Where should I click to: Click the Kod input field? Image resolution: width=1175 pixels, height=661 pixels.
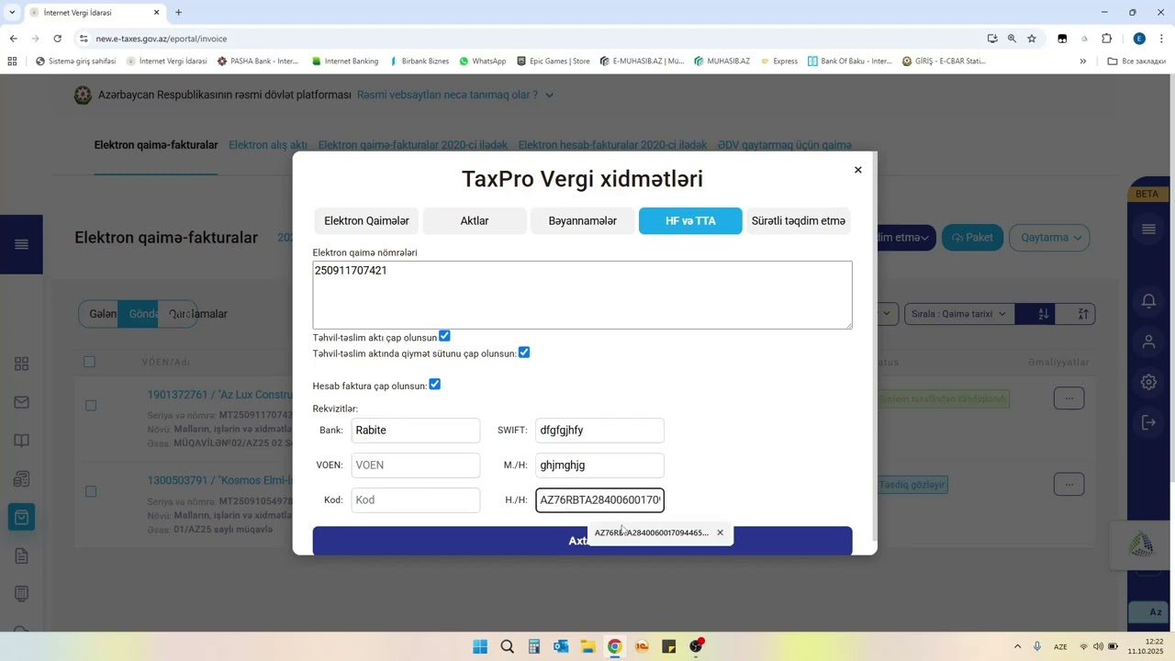tap(415, 499)
